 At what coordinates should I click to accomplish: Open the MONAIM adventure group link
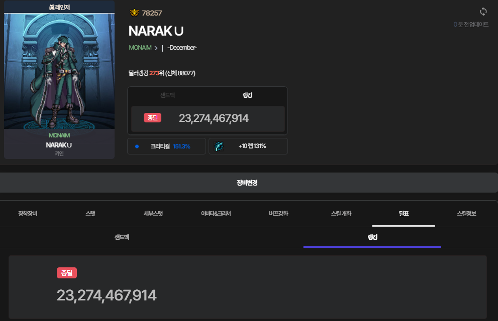140,48
